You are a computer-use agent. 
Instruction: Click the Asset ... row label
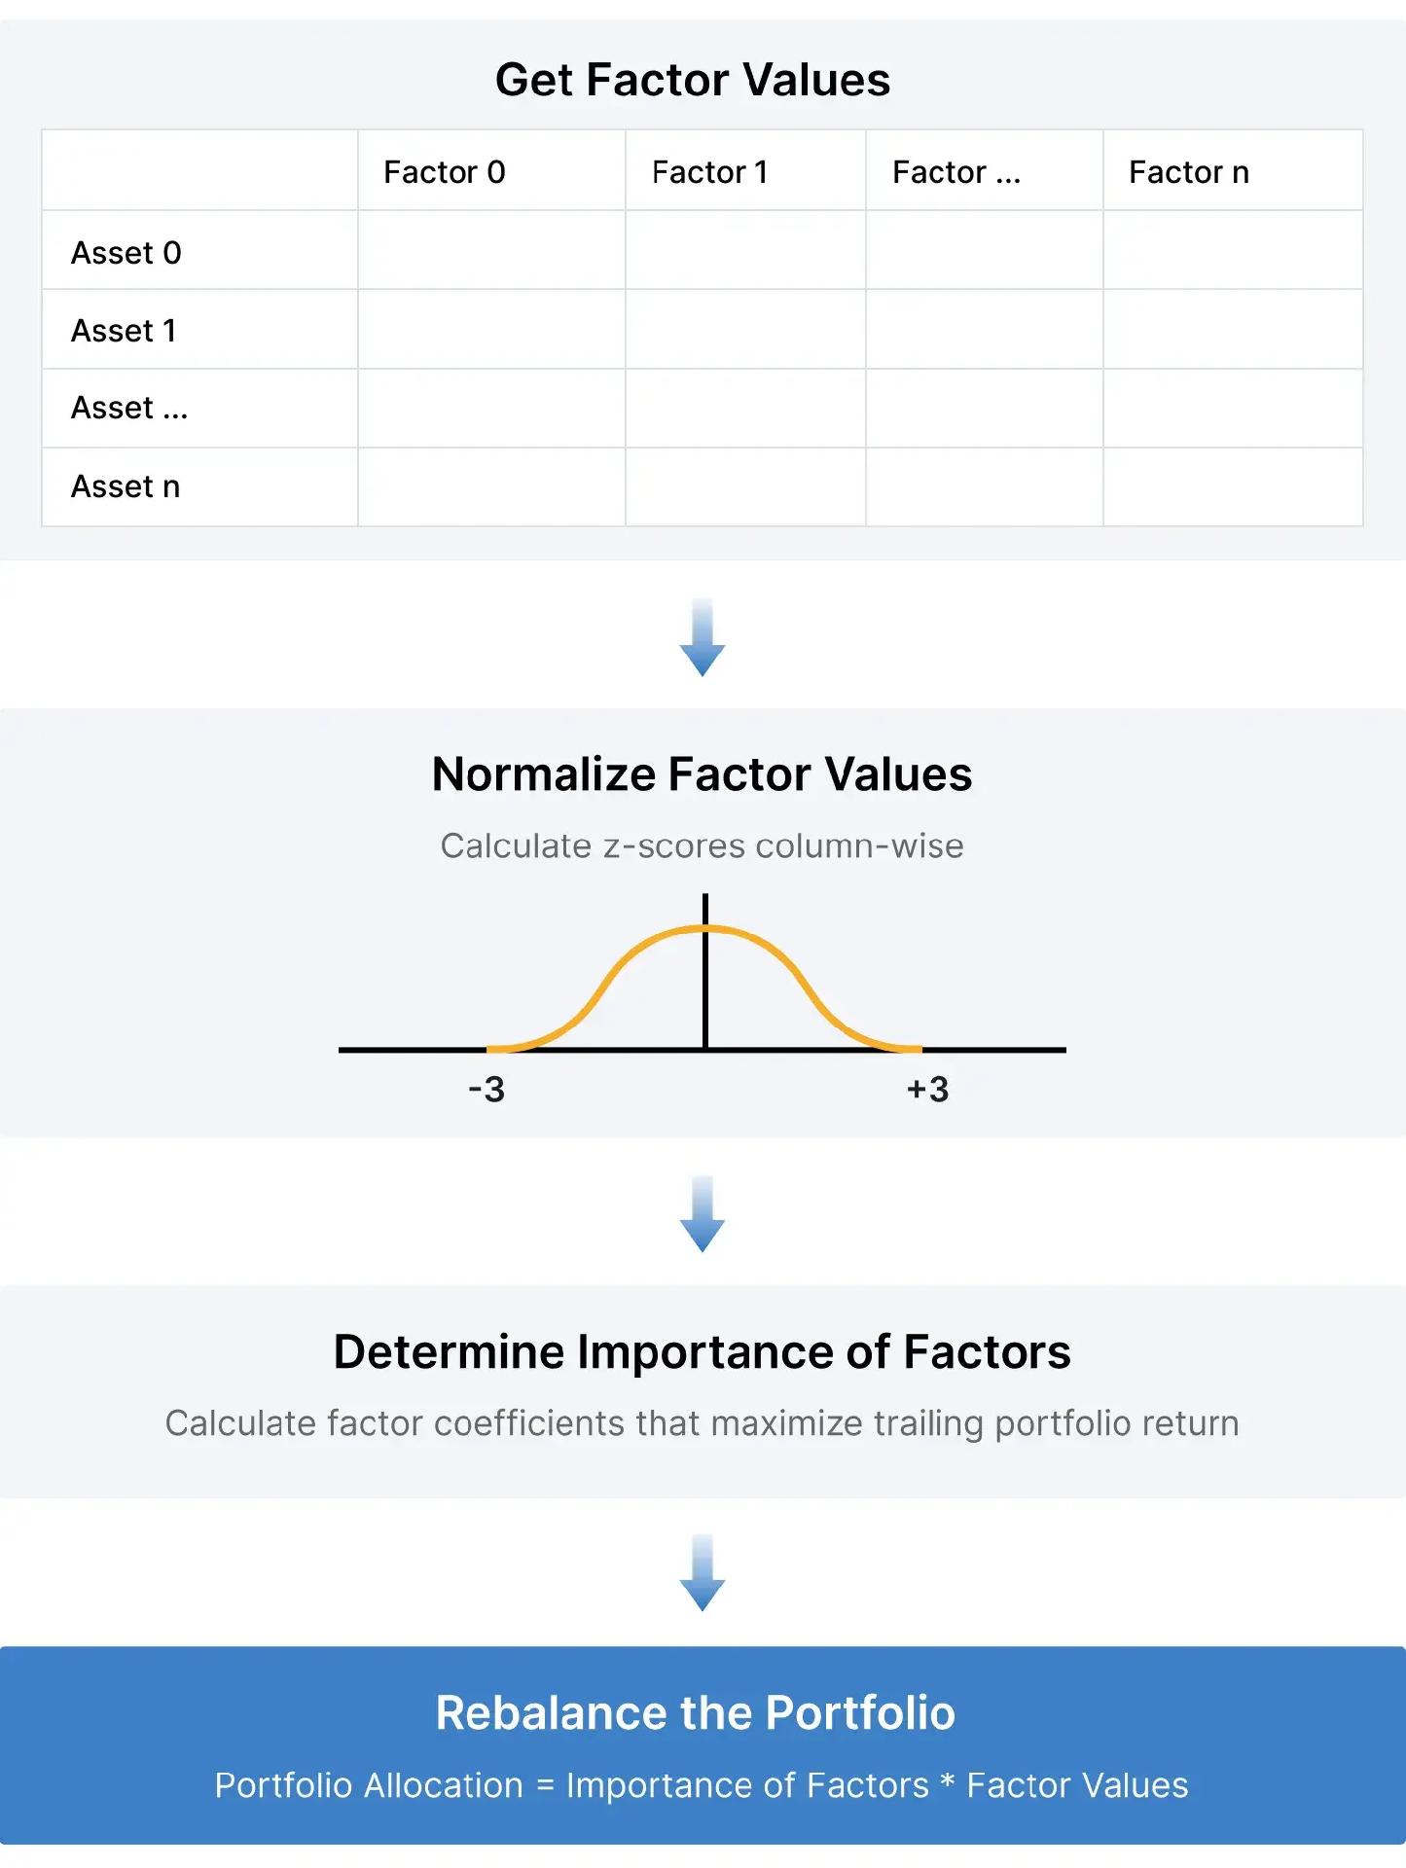coord(129,408)
